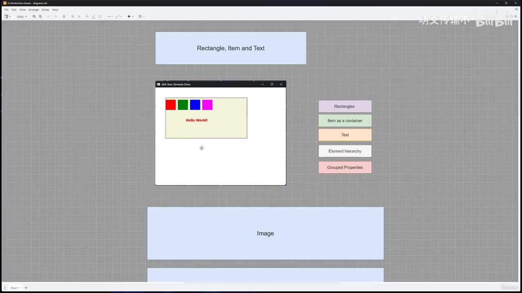
Task: Open the waypoints style dropdown
Action: [x=119, y=17]
